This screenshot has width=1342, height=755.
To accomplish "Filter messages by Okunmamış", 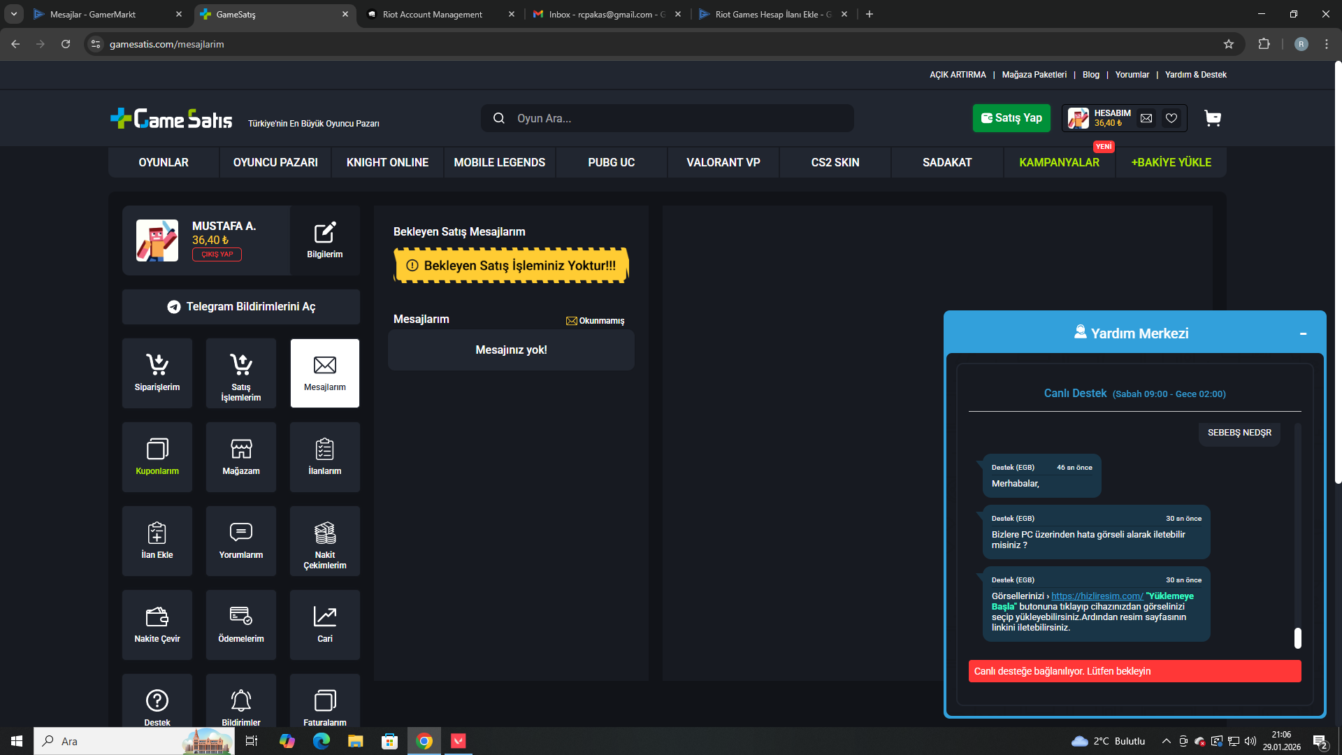I will tap(596, 321).
